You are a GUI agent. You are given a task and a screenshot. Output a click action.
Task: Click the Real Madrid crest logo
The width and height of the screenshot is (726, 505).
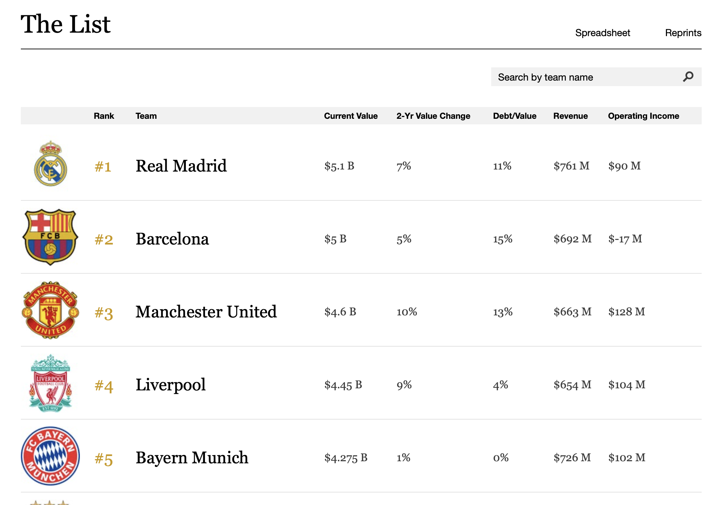click(x=51, y=164)
